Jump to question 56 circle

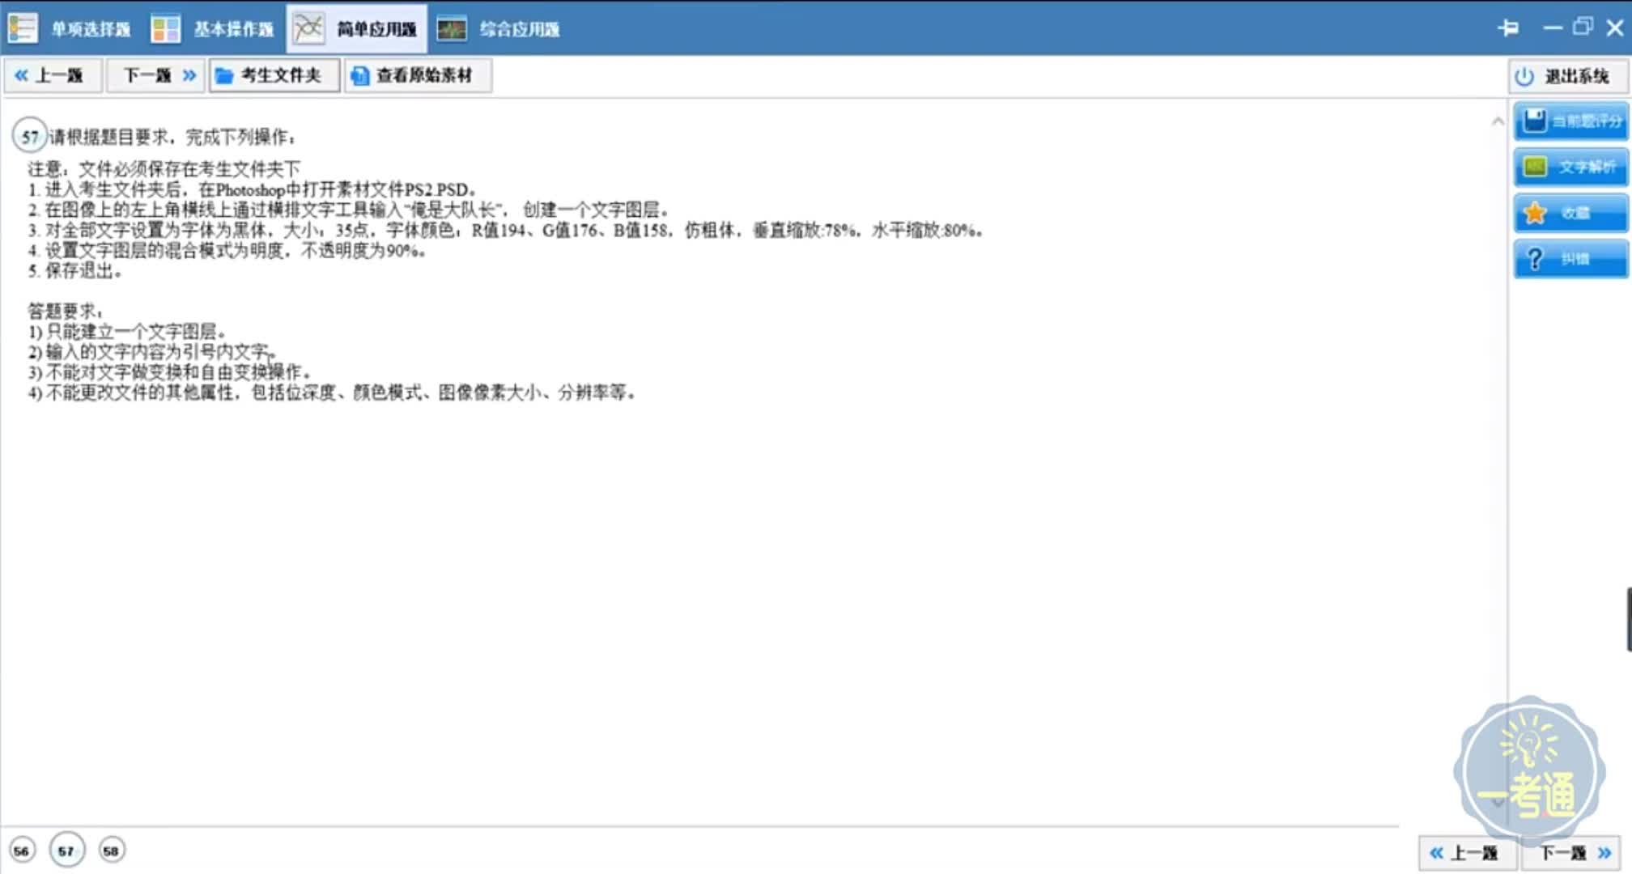point(22,851)
